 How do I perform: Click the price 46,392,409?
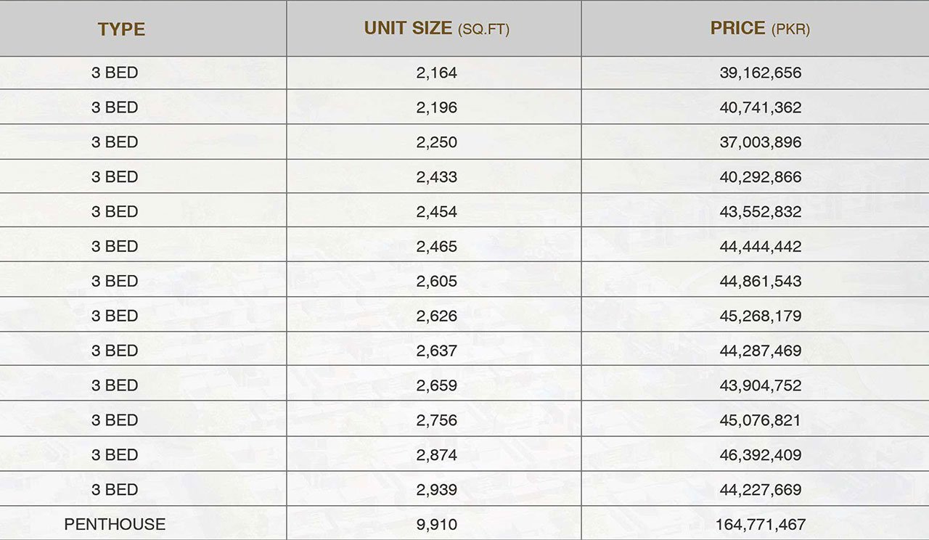tap(760, 455)
